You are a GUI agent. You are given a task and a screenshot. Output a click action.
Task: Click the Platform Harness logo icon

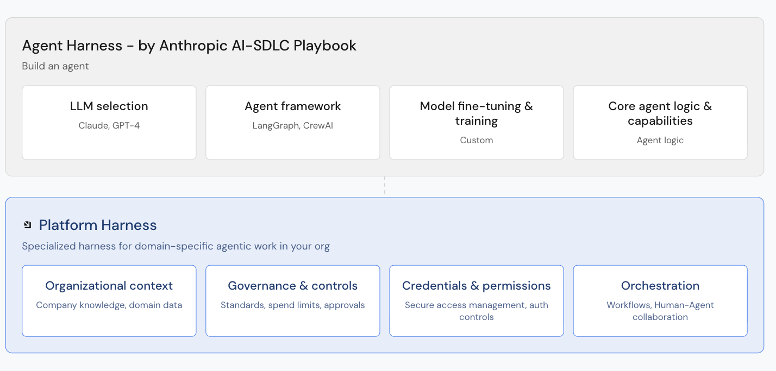(27, 225)
